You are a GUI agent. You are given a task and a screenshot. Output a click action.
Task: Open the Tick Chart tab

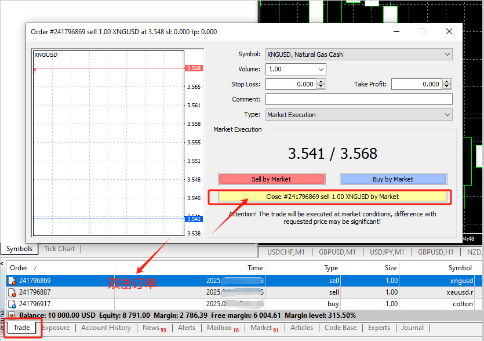click(x=59, y=249)
